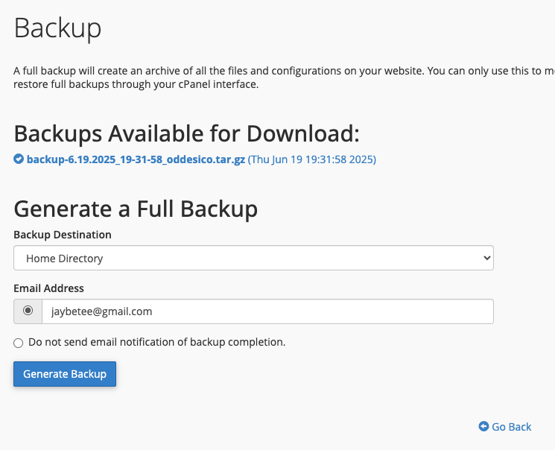Click the "Do not send email notification" label text
555x450 pixels.
click(x=156, y=342)
